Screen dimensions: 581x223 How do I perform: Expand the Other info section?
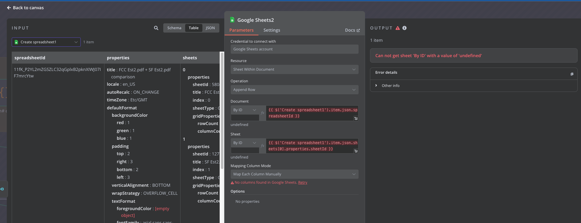[x=387, y=86]
